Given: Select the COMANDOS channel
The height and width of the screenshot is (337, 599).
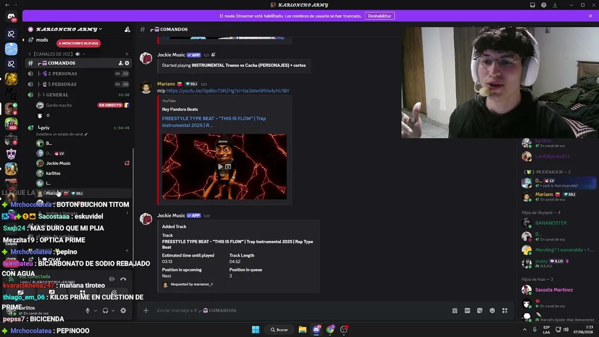Looking at the screenshot, I should coord(78,63).
